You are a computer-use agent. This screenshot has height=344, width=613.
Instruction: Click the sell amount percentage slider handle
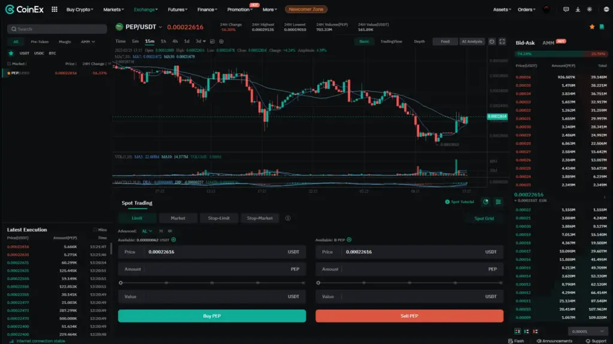click(x=318, y=282)
